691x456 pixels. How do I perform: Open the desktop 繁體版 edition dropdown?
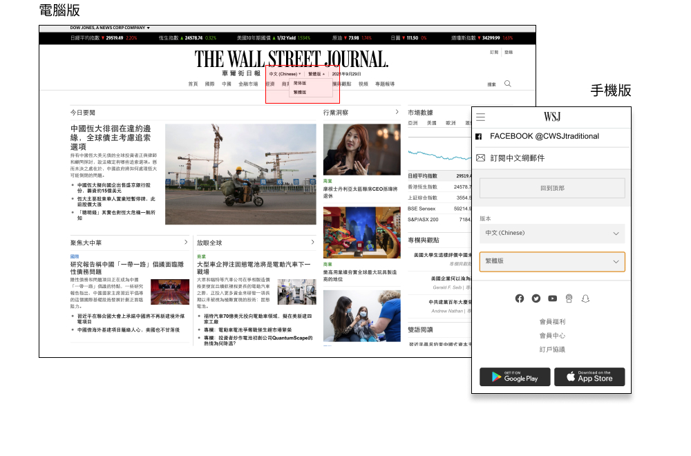(x=316, y=74)
